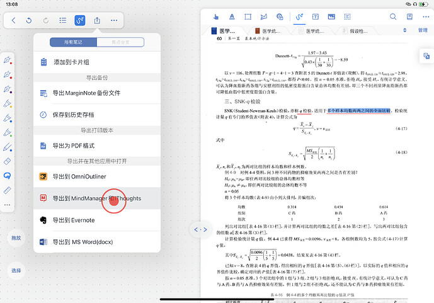This screenshot has height=303, width=434.
Task: Select the text highlight A tool
Action: 232,17
